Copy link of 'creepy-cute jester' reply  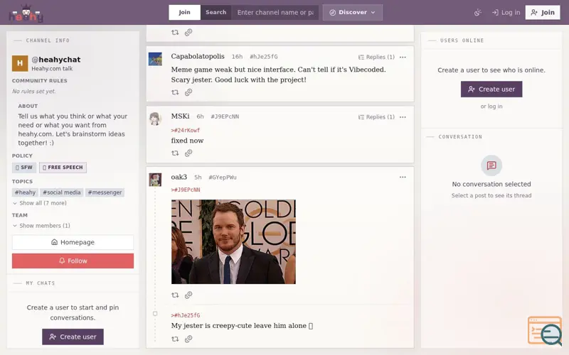(188, 339)
